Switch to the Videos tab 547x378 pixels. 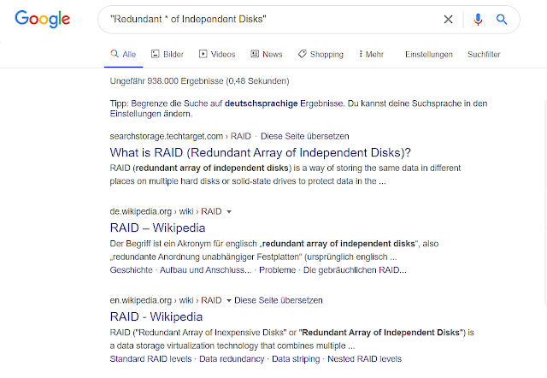[217, 55]
